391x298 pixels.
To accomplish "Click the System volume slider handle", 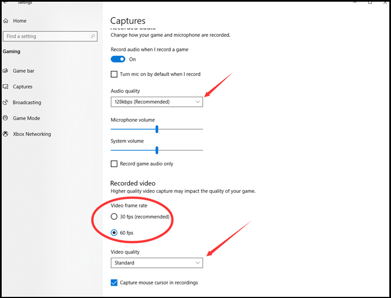I will [x=157, y=150].
